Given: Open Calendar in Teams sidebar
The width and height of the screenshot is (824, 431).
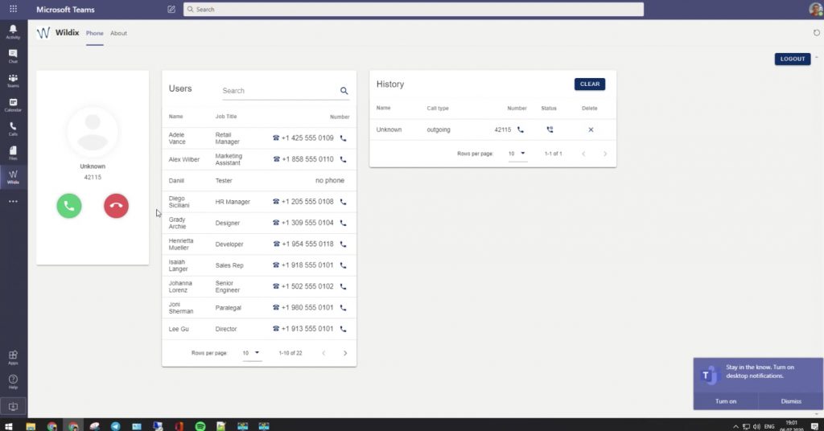Looking at the screenshot, I should (x=13, y=105).
